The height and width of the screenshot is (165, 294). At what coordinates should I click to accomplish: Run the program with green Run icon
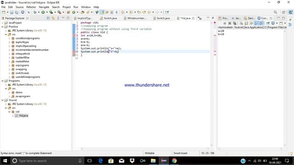43,12
